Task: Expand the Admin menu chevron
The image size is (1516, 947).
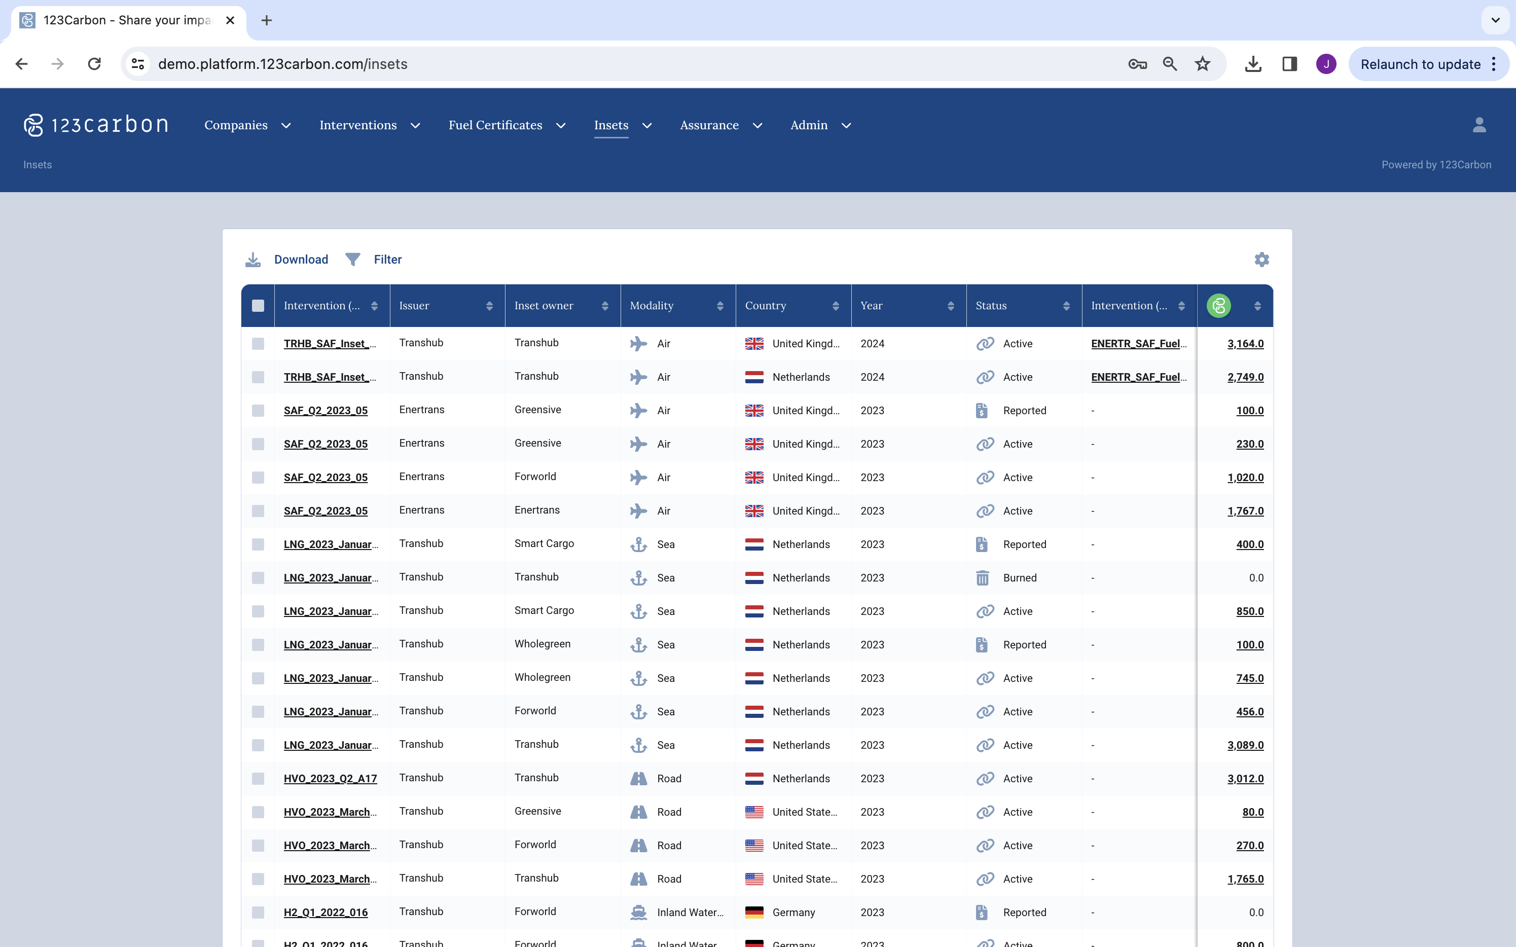Action: tap(846, 126)
